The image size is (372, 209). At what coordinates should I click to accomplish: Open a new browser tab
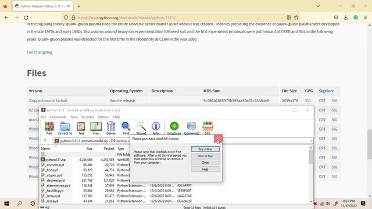[79, 6]
